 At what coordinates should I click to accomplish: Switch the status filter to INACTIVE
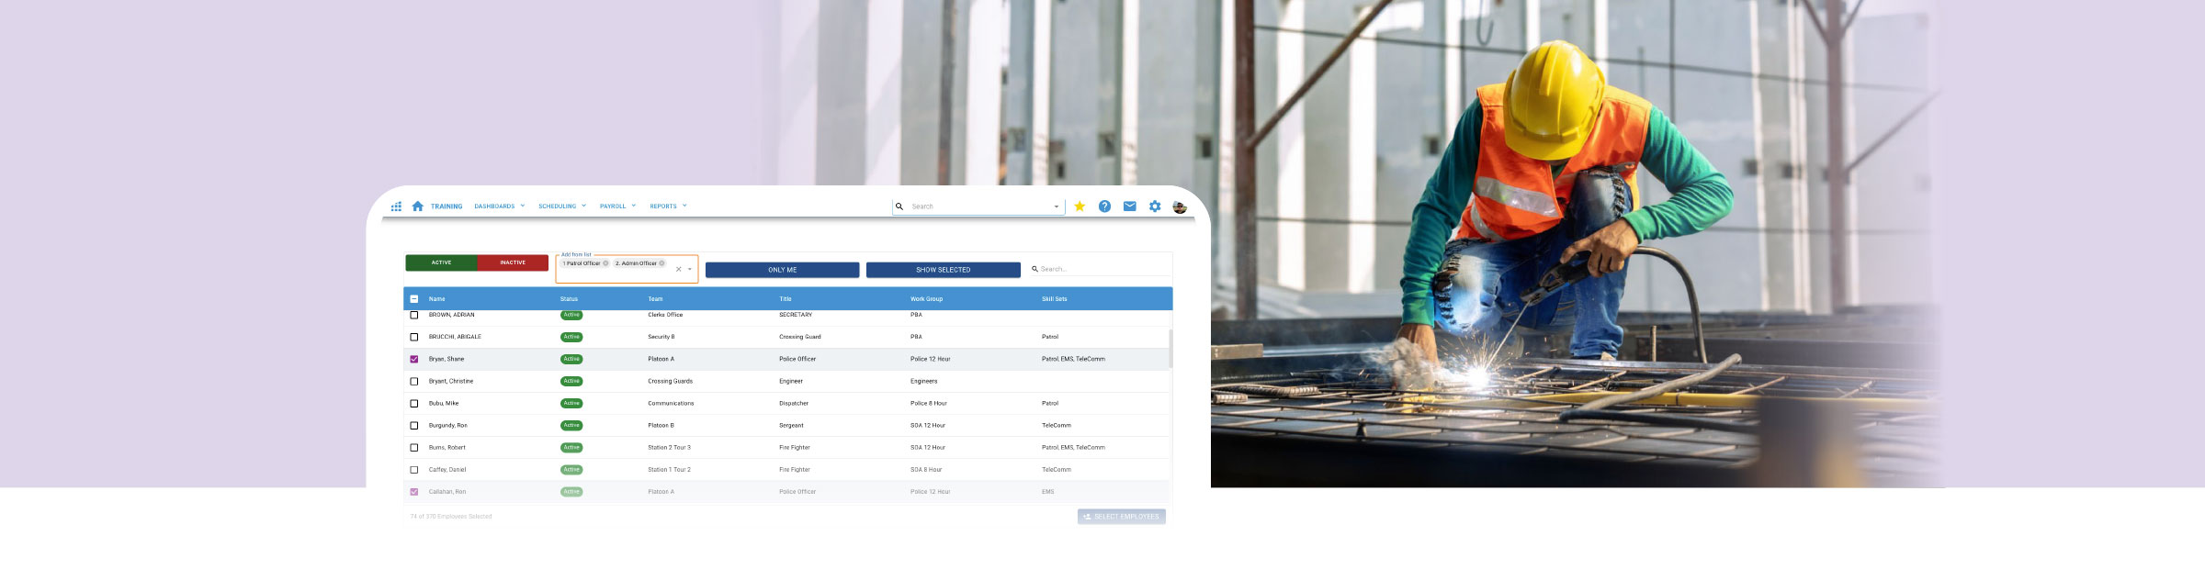[x=513, y=263]
